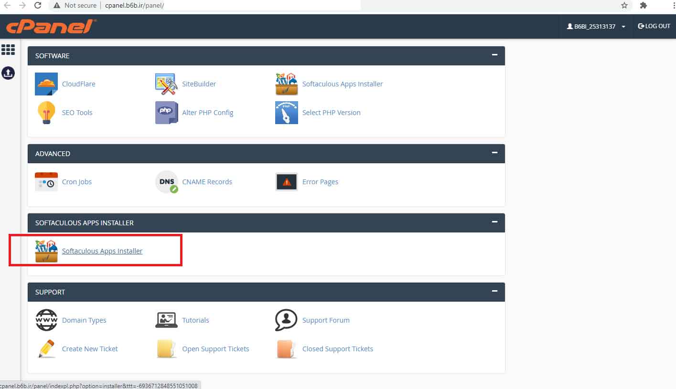Click the Tutorials icon
Image resolution: width=676 pixels, height=389 pixels.
pyautogui.click(x=167, y=320)
